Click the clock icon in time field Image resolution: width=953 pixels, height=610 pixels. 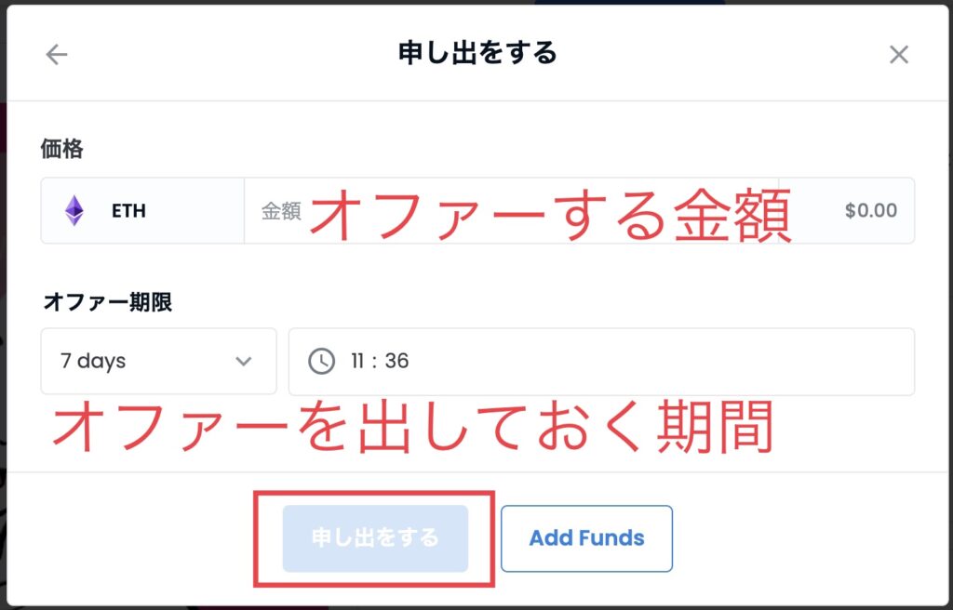321,362
